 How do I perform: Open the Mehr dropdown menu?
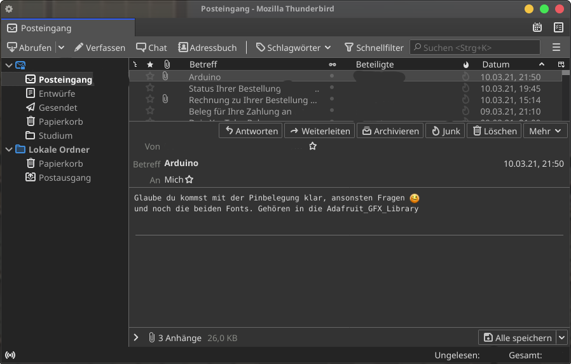[545, 131]
